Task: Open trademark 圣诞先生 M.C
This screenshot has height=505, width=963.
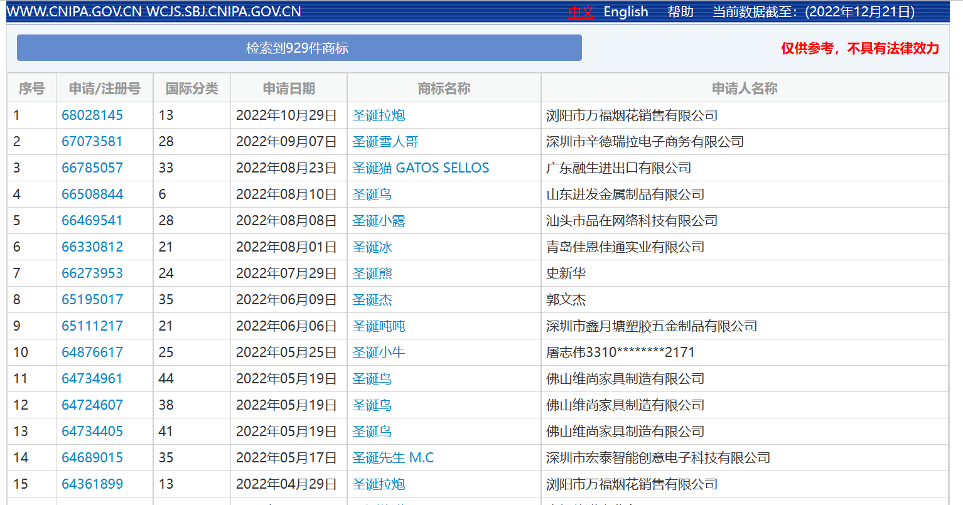Action: point(393,458)
